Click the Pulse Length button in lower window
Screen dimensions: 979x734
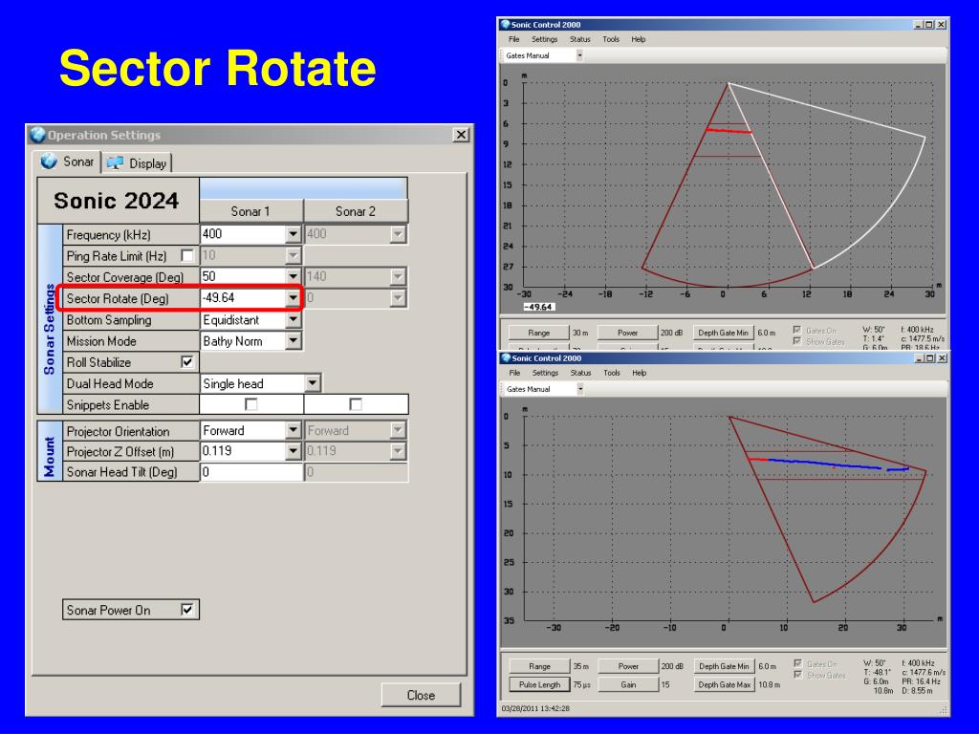click(x=539, y=684)
